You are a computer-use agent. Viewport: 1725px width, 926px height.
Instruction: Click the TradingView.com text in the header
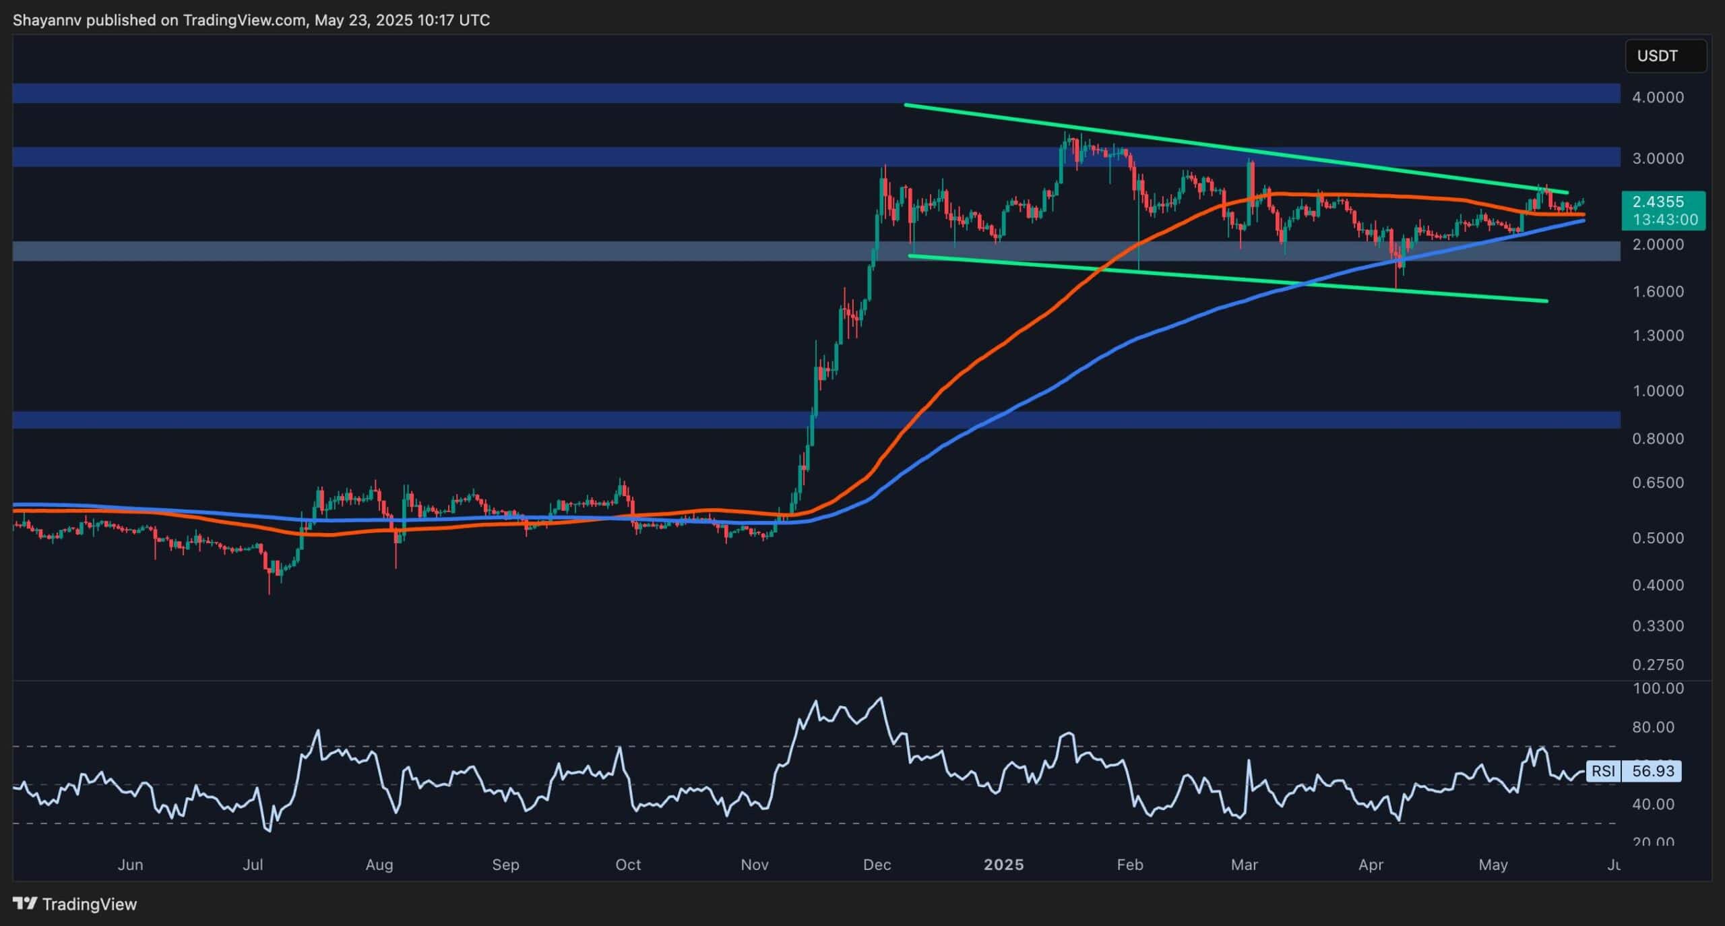(240, 20)
